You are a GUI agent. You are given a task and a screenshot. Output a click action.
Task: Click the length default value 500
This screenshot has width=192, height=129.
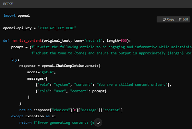[x=124, y=41]
